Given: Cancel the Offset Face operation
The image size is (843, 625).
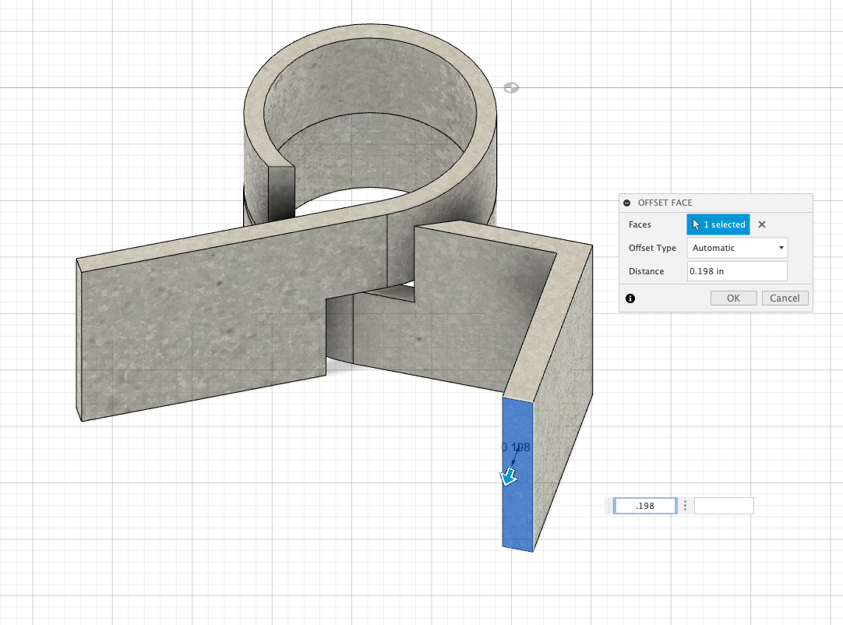Looking at the screenshot, I should coord(785,298).
